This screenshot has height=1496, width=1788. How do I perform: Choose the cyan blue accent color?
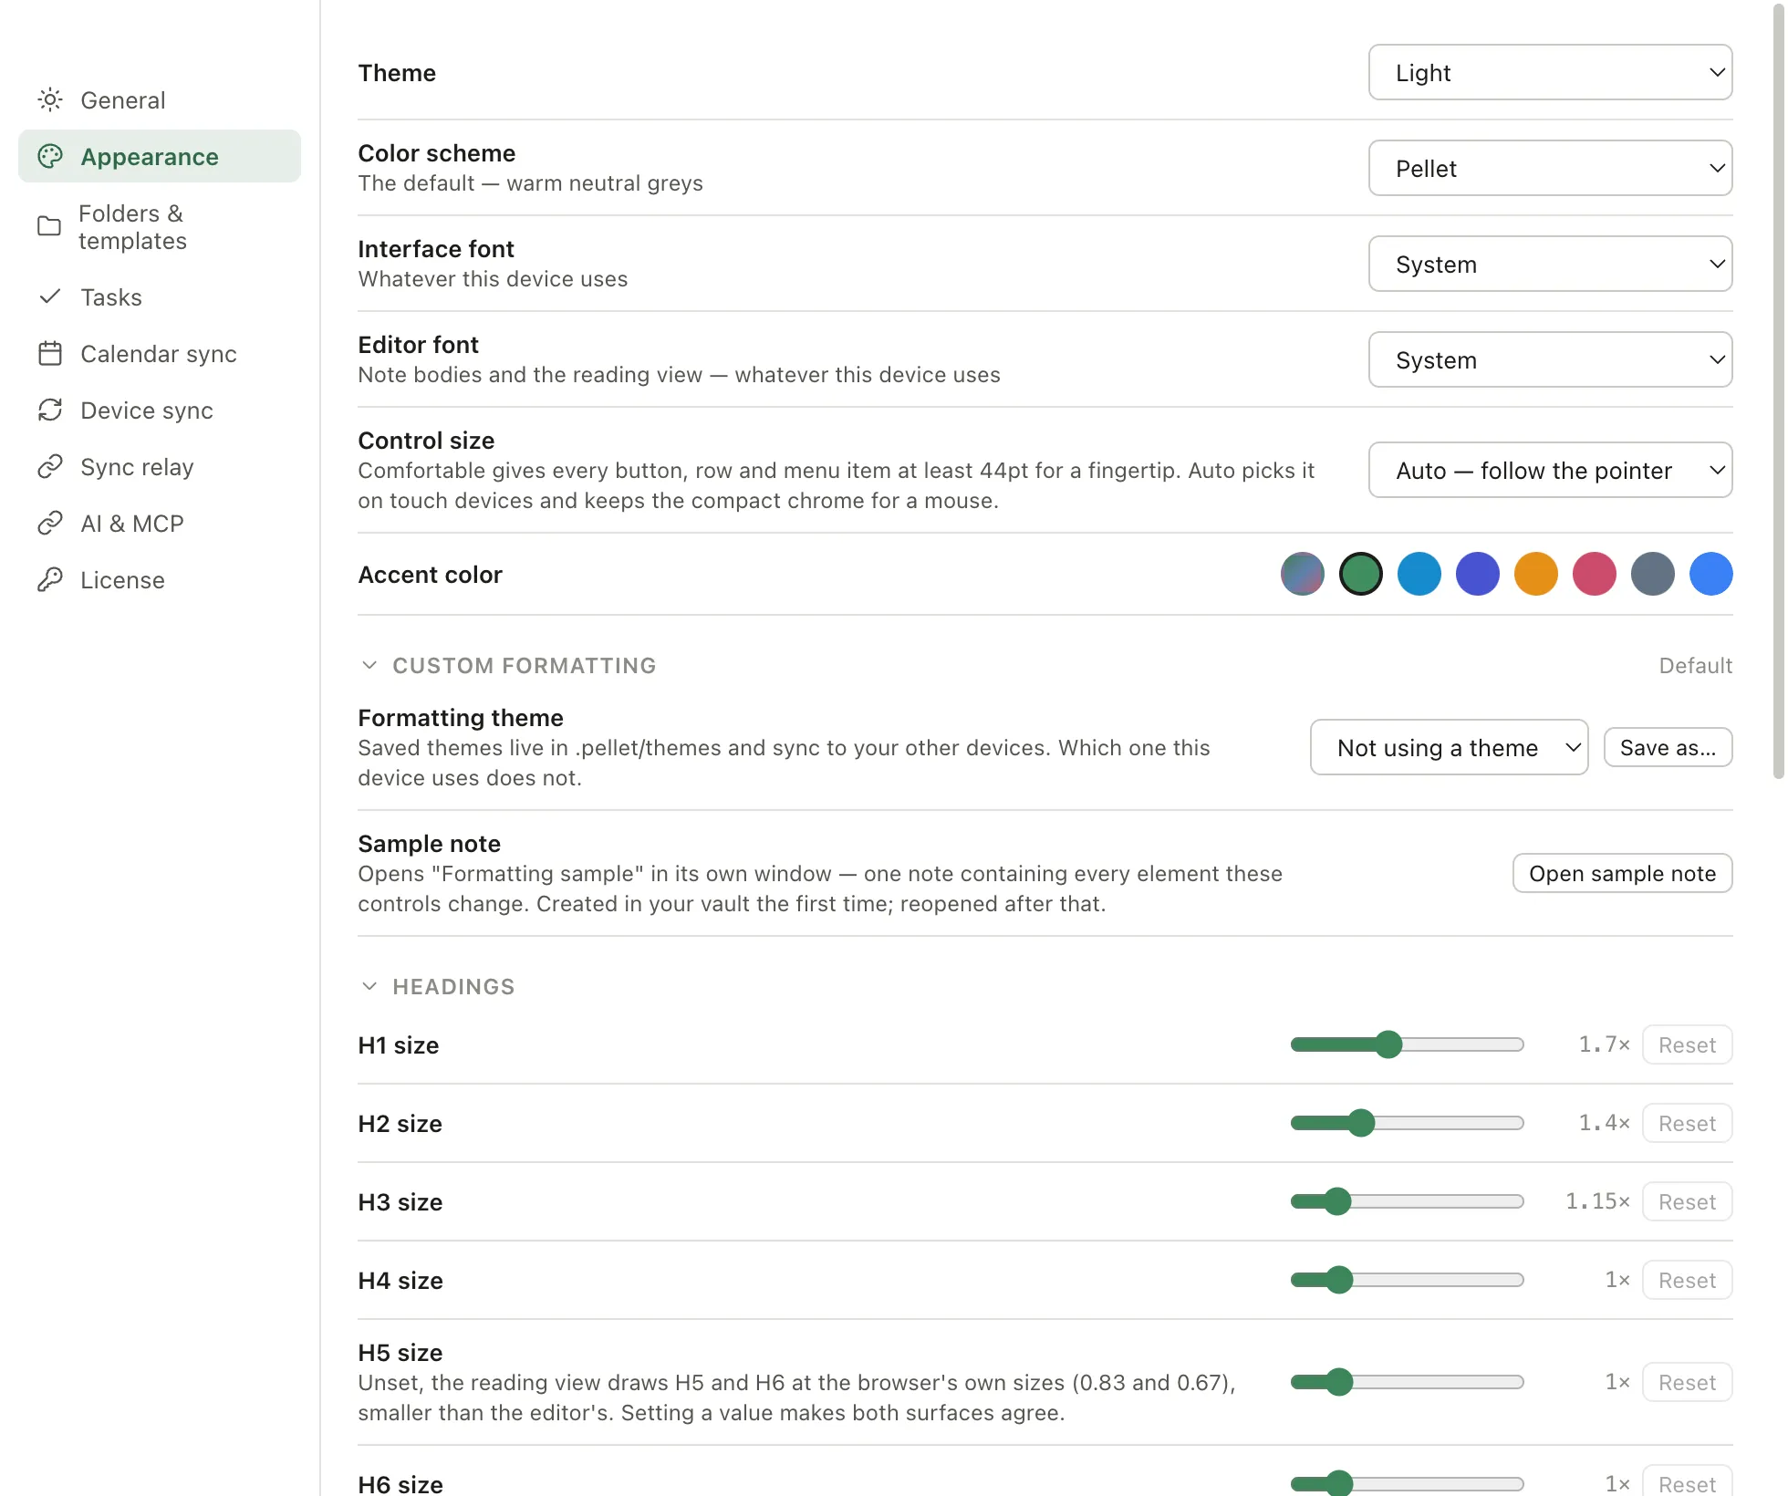tap(1419, 575)
